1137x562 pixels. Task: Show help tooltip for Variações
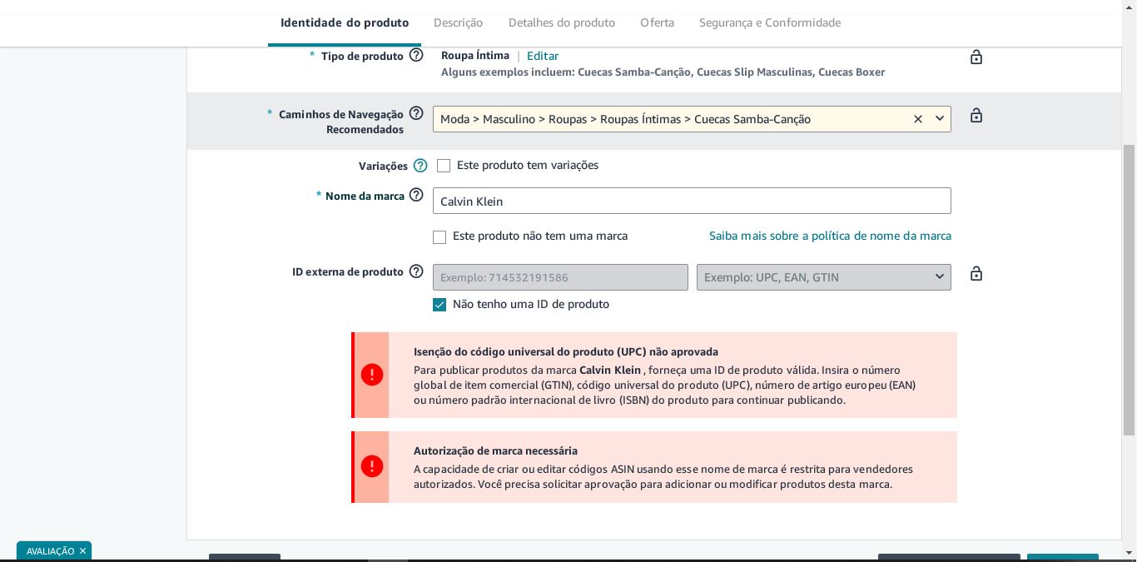(x=420, y=166)
